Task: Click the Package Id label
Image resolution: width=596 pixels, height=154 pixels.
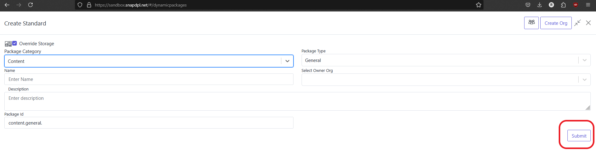Action: pos(14,114)
